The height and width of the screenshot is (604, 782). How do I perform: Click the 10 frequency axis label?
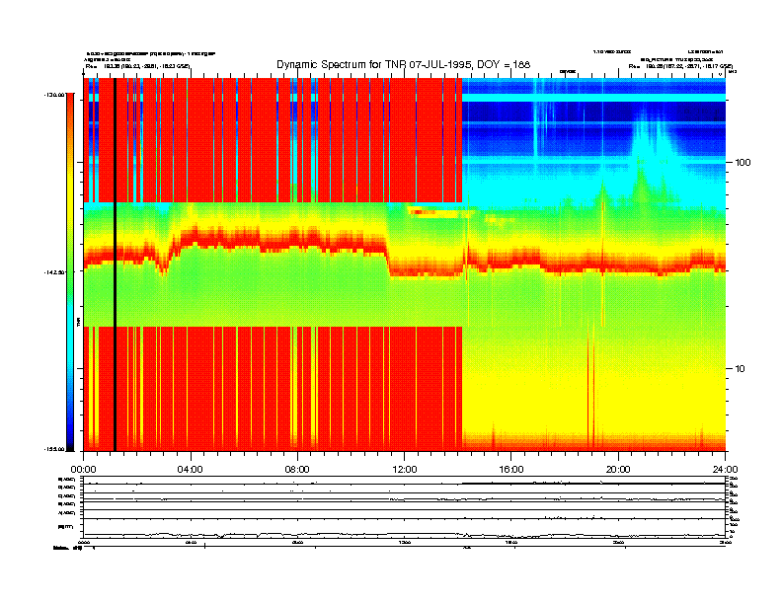pyautogui.click(x=741, y=369)
